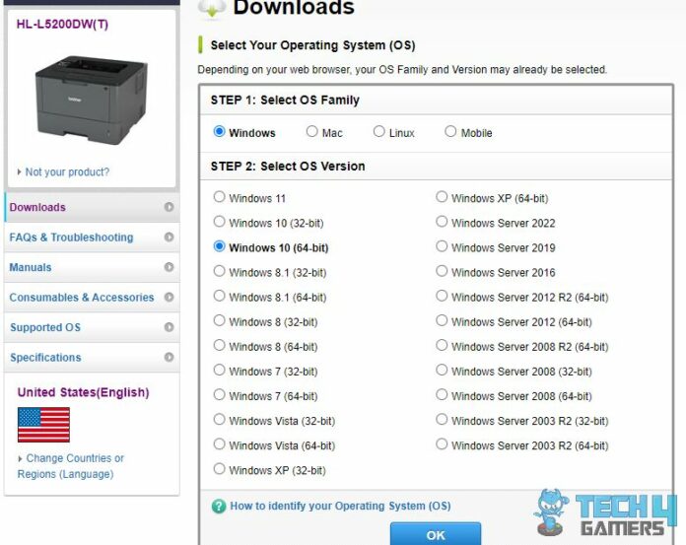This screenshot has width=686, height=545.
Task: Choose Windows 10 (64-bit) option
Action: click(219, 246)
